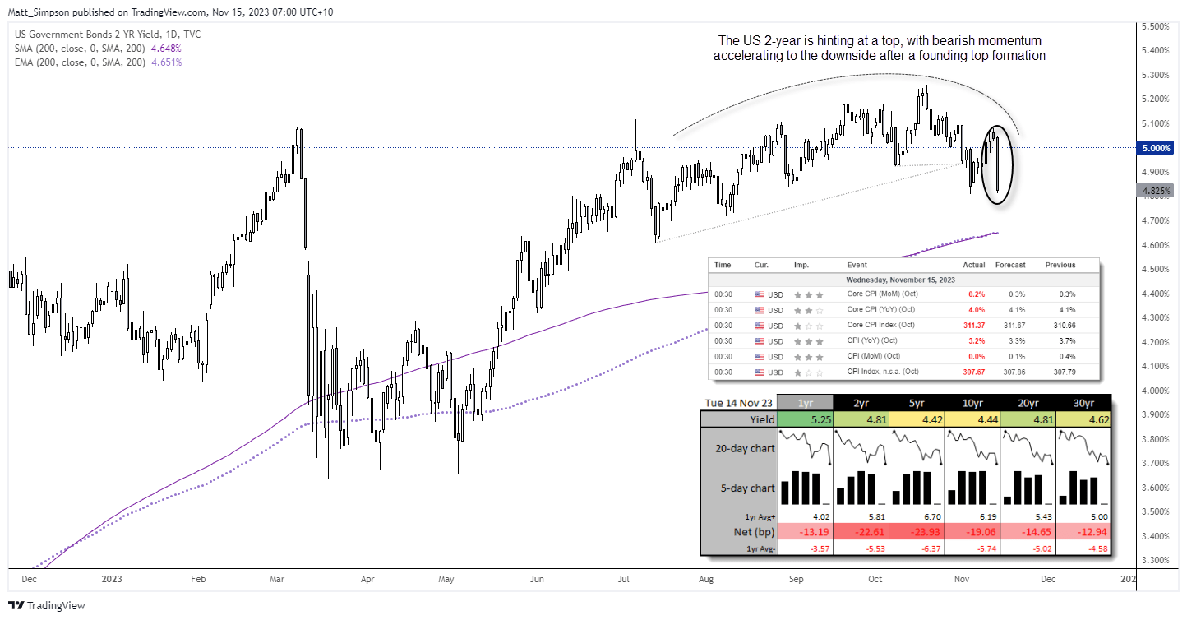Select the 5-day bar chart for 2yr
Screen dimensions: 1187x620
(861, 487)
